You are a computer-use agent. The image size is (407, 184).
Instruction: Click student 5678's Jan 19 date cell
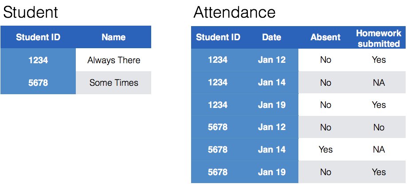click(271, 172)
